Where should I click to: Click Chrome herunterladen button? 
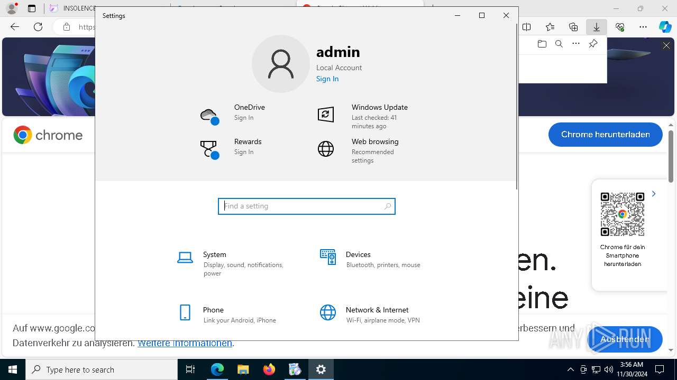coord(606,135)
